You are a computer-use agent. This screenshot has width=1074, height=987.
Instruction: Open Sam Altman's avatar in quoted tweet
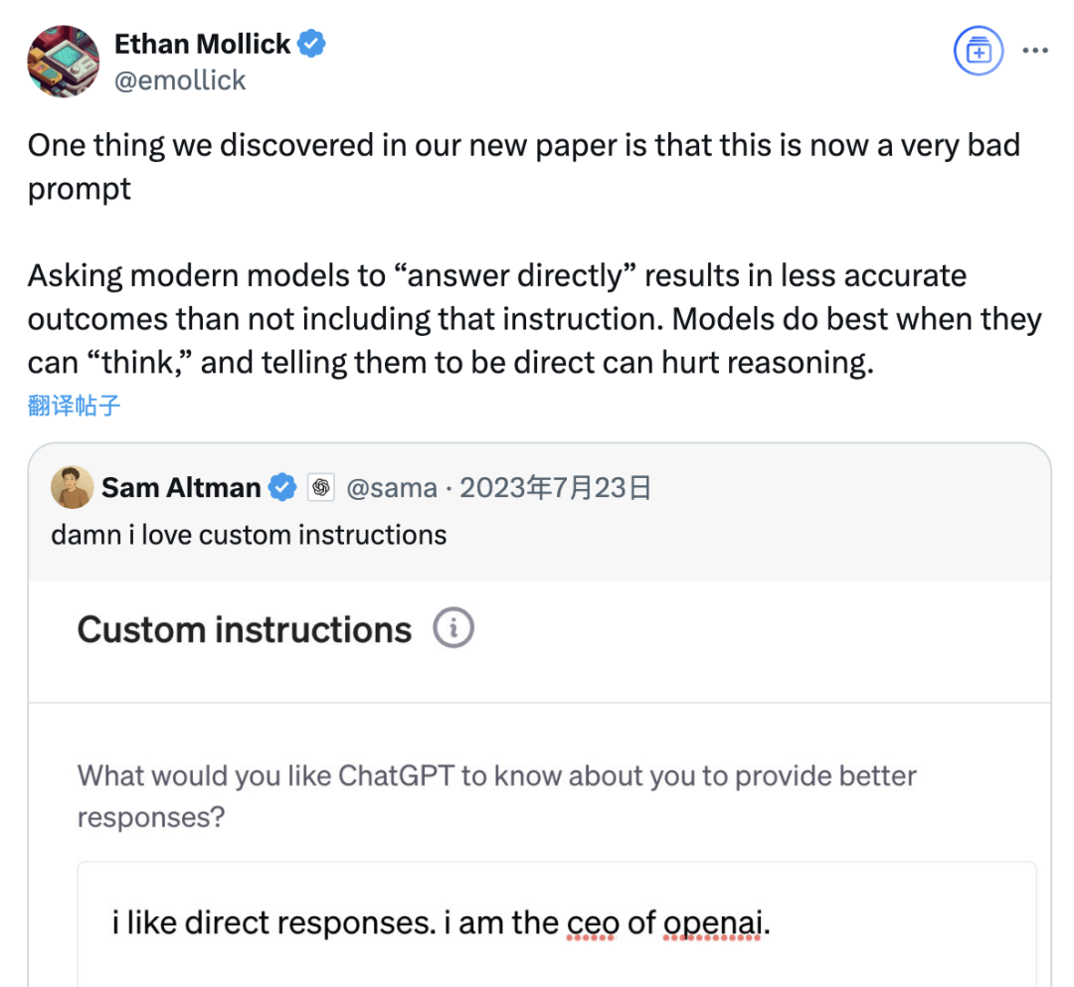72,487
